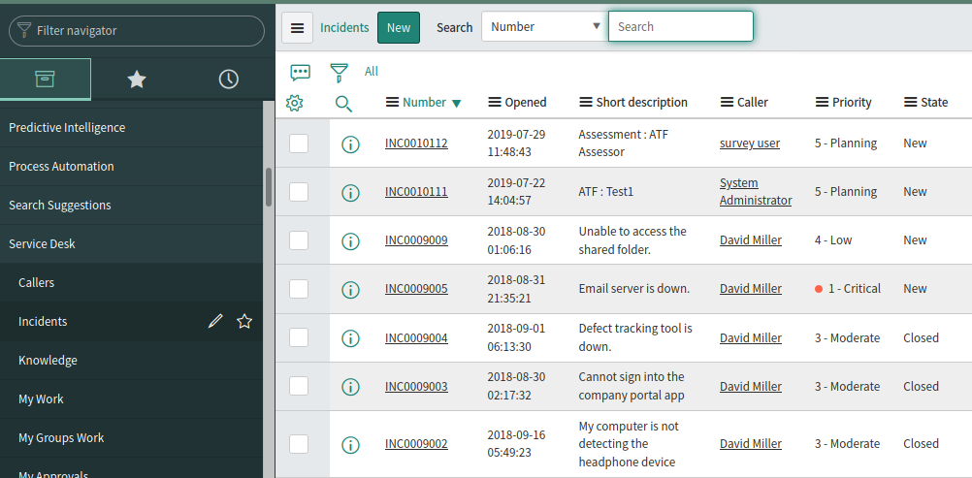Open the Priority column options menu

822,103
